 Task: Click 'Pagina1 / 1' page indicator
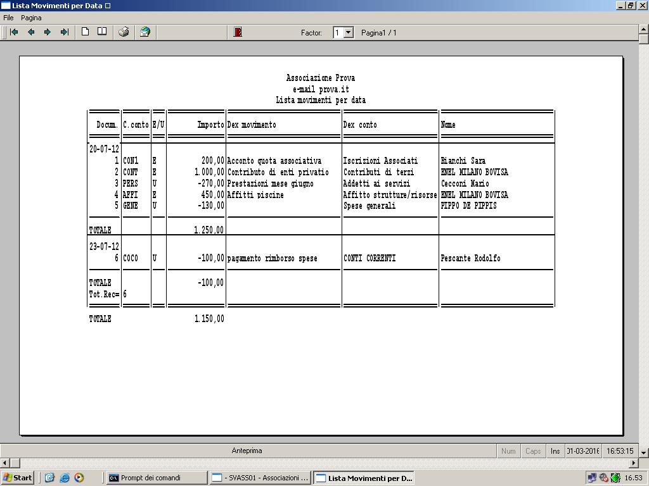pyautogui.click(x=379, y=33)
